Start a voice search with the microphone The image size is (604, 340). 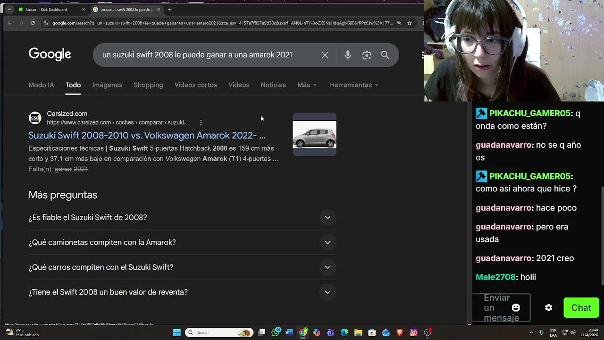click(x=348, y=55)
